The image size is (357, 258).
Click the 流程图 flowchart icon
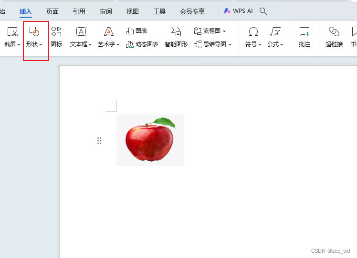[198, 31]
